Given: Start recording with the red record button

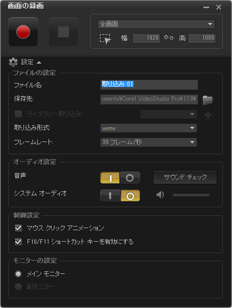Looking at the screenshot, I should pos(23,32).
